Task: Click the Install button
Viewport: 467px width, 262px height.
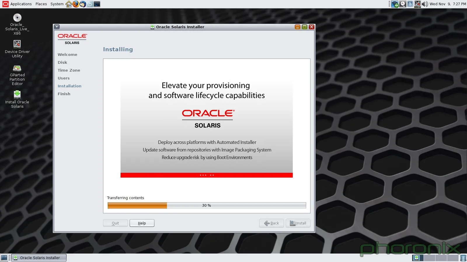Action: [298, 223]
